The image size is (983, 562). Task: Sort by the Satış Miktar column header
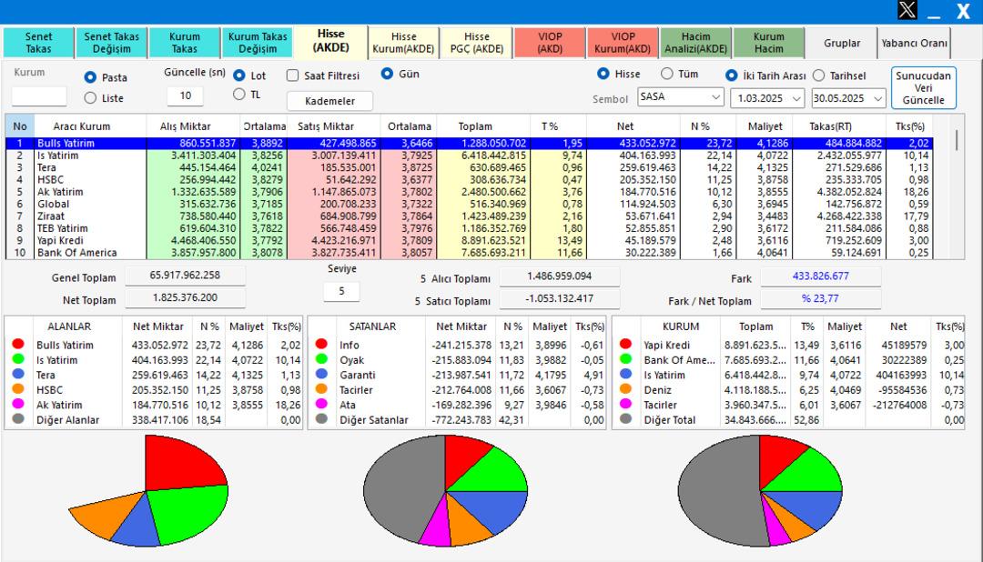(332, 125)
